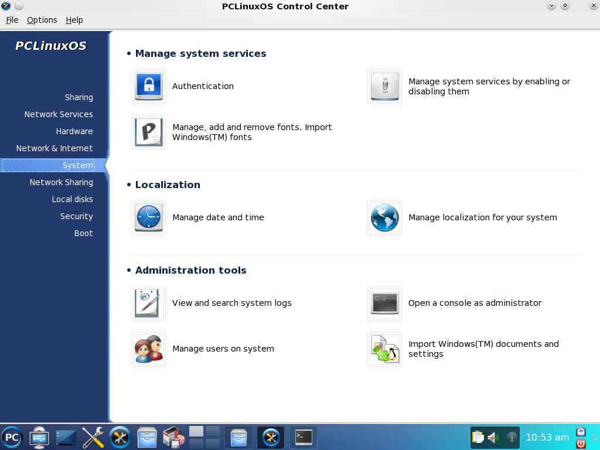Open the Authentication lock icon

click(148, 87)
